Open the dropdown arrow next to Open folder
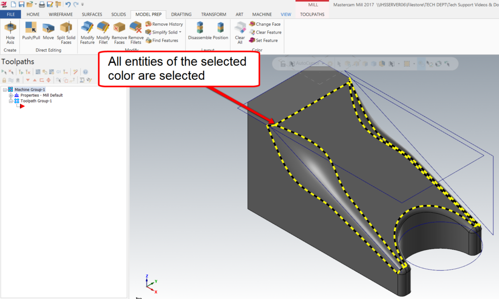Screen dimensions: 499x299 35,4
